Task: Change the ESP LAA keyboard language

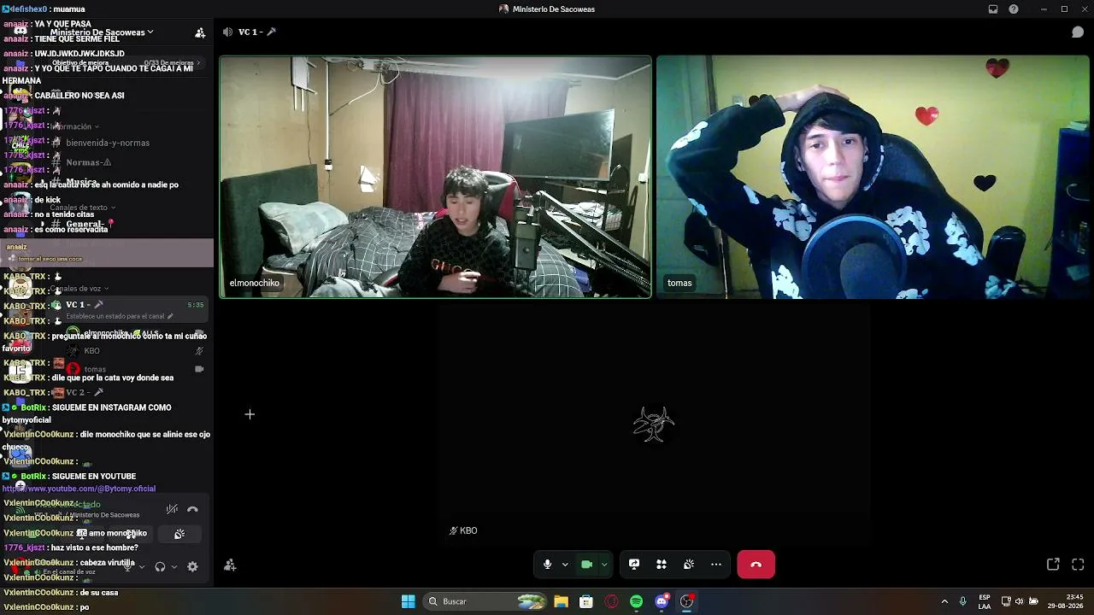Action: click(x=985, y=601)
